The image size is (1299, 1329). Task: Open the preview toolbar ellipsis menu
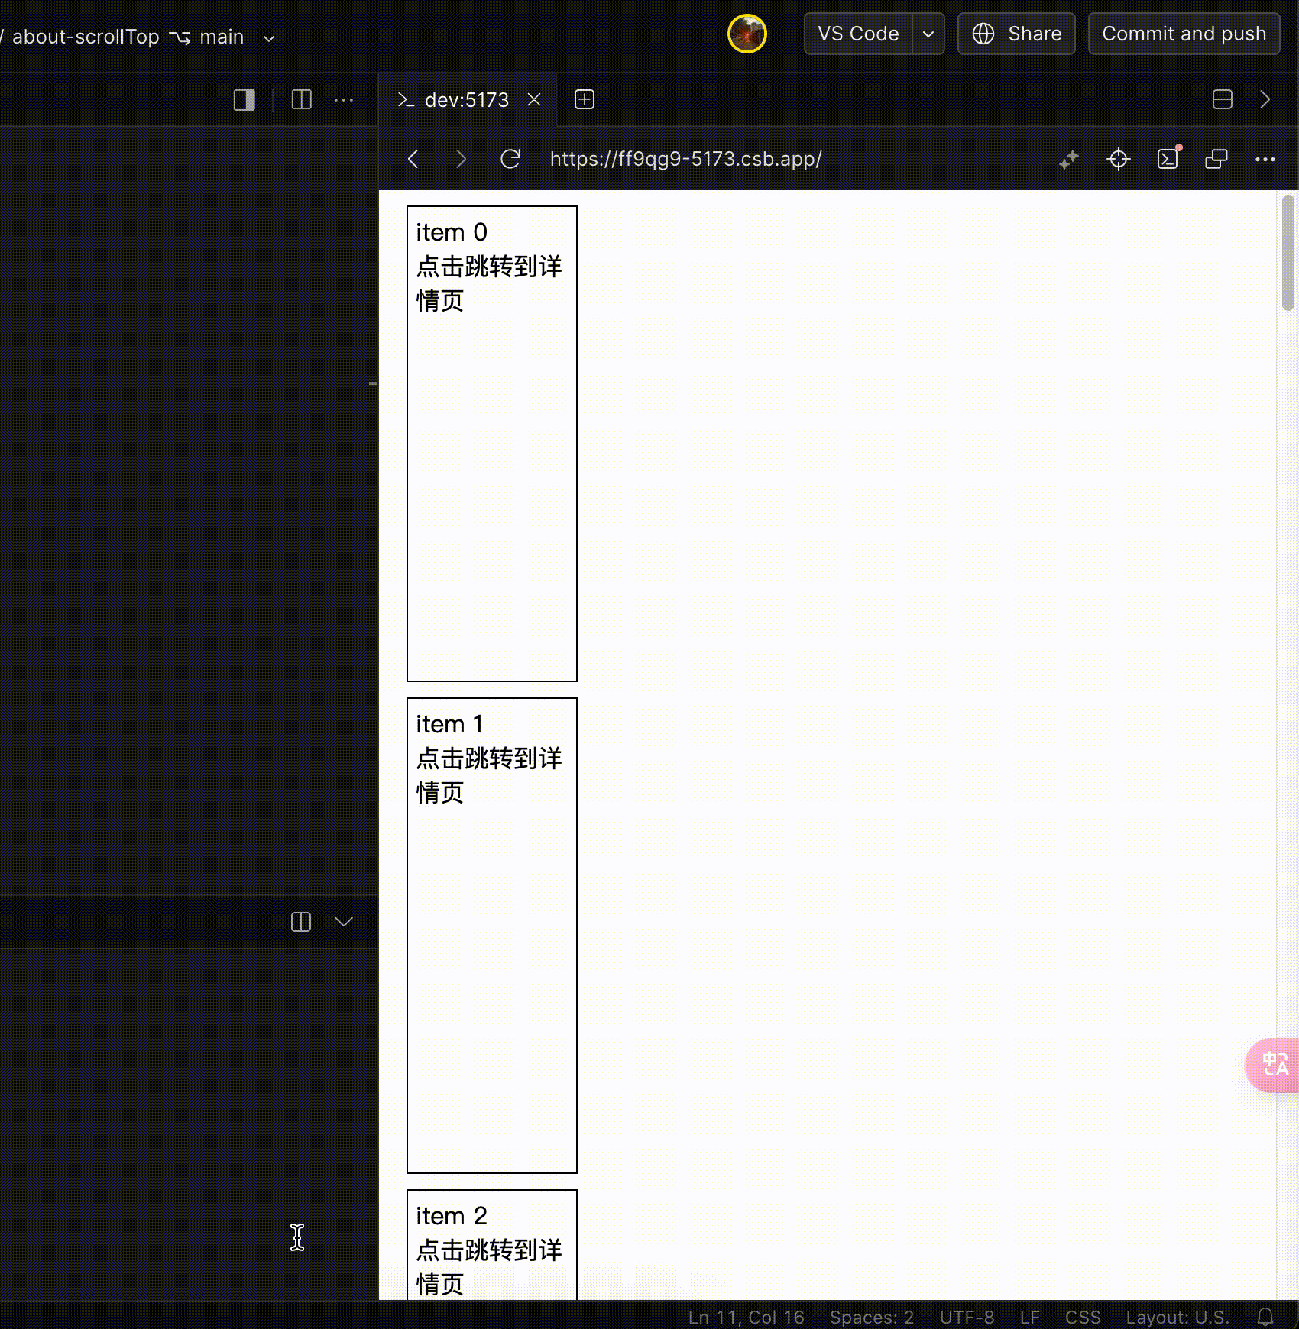[x=1266, y=159]
